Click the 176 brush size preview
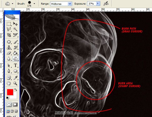152x117 pixels. (x=29, y=4)
